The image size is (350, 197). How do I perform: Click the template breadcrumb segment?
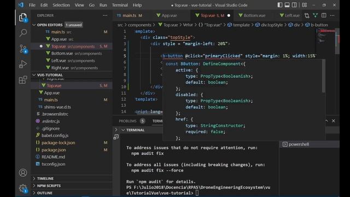click(238, 25)
